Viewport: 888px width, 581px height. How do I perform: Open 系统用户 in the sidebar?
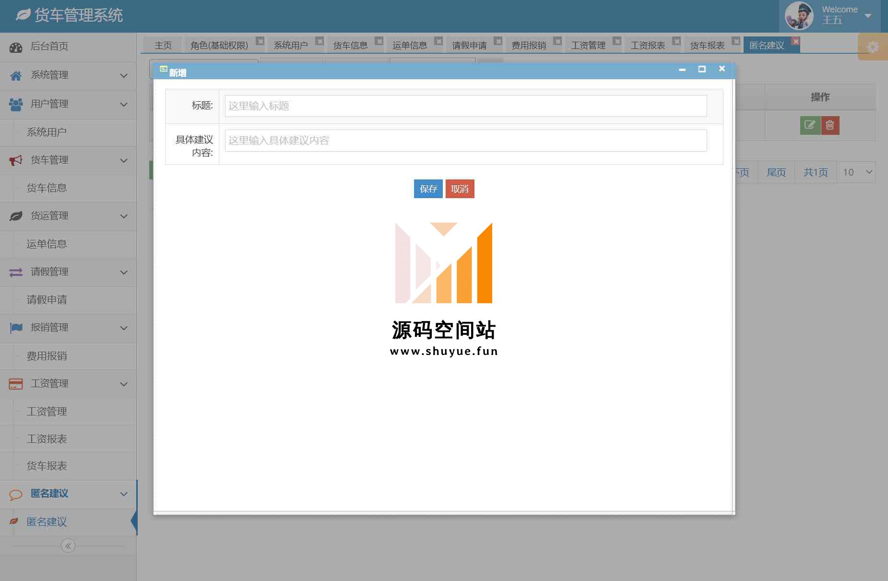click(47, 132)
